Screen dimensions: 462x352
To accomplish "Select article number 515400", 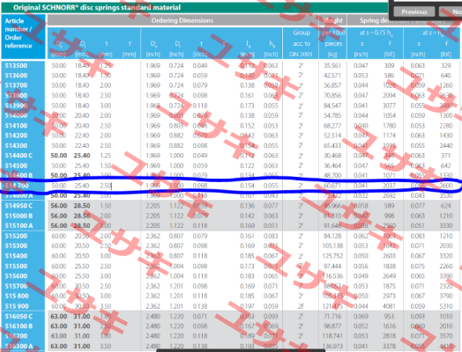I will pos(16,256).
